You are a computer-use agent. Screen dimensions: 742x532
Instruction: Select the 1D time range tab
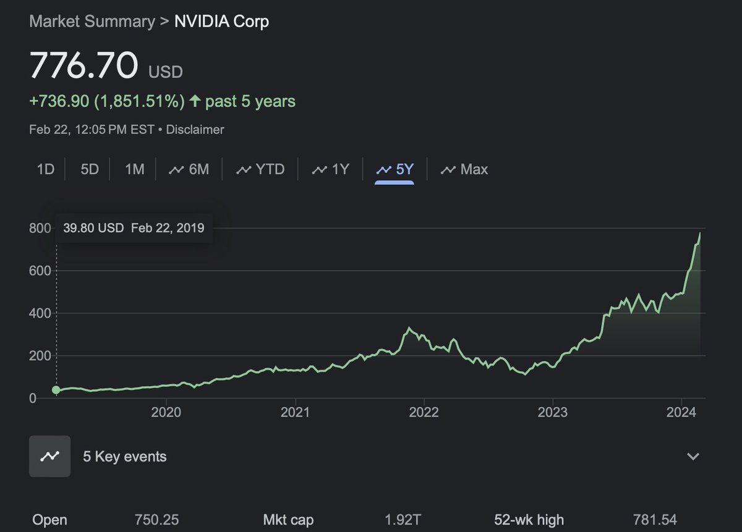tap(46, 169)
